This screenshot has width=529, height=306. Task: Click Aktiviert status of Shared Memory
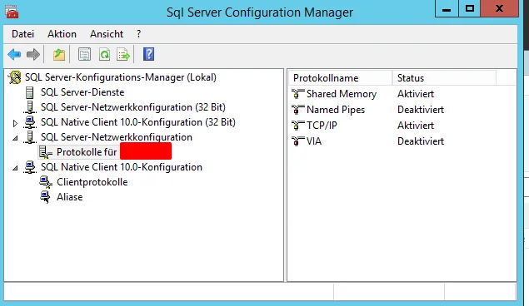[416, 94]
